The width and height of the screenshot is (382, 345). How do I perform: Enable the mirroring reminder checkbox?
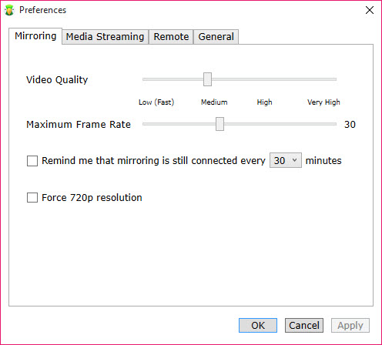[x=32, y=161]
